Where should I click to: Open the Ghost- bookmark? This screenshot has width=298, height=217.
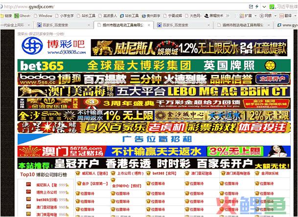(x=23, y=16)
